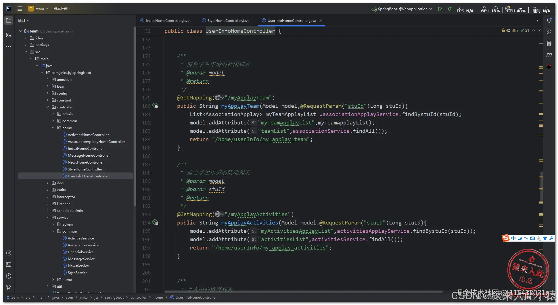The height and width of the screenshot is (305, 558).
Task: Open the Maven tool window
Action: pos(549,55)
